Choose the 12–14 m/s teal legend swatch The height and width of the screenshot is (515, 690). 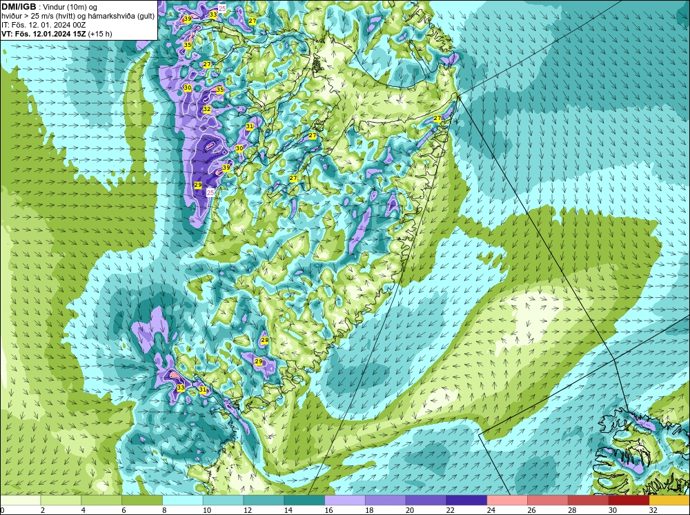point(264,501)
